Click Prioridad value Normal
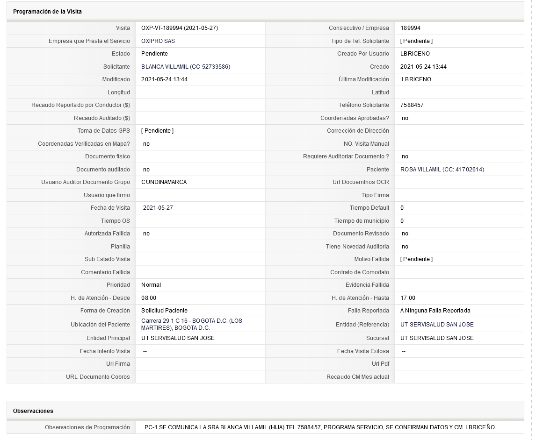543x440 pixels. click(151, 284)
